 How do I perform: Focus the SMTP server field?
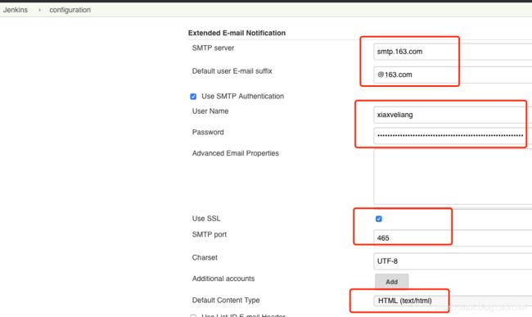[453, 52]
